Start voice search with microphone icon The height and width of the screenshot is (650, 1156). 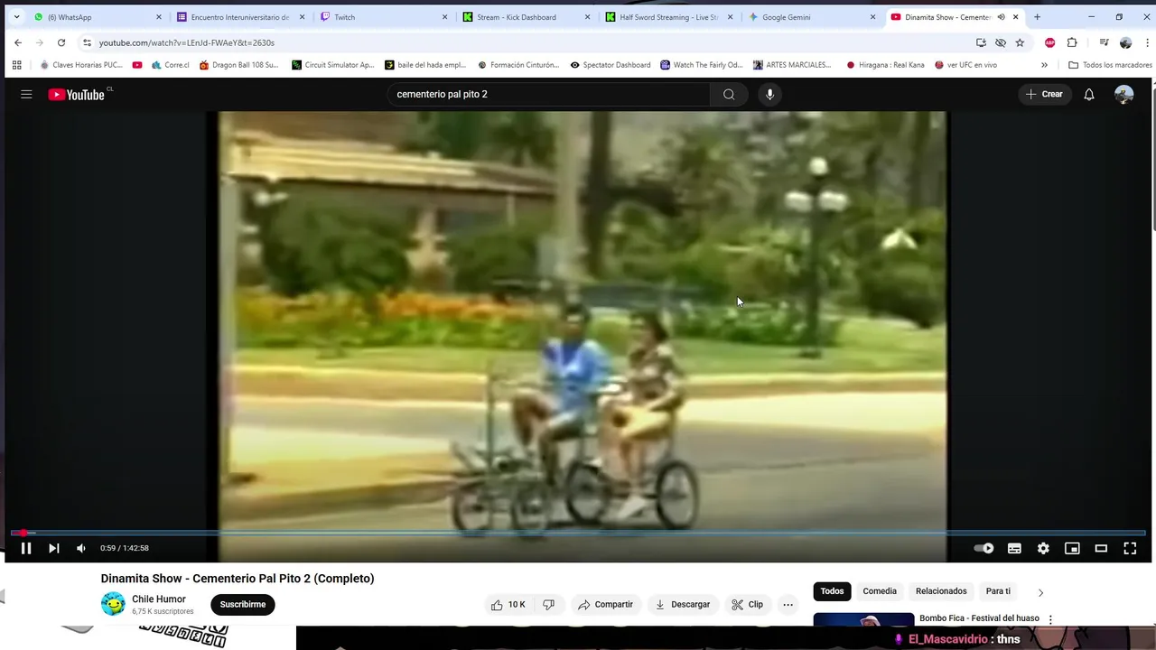pos(769,94)
